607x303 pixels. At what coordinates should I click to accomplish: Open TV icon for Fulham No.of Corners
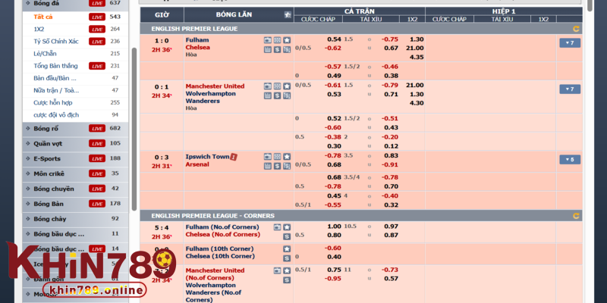[277, 227]
